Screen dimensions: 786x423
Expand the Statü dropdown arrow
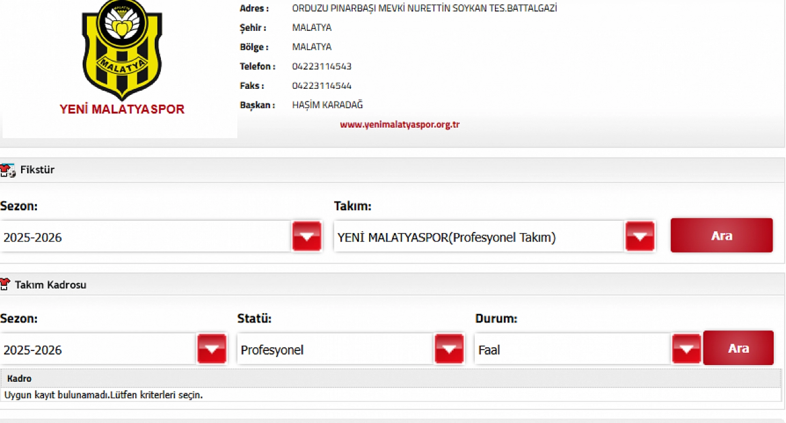449,349
